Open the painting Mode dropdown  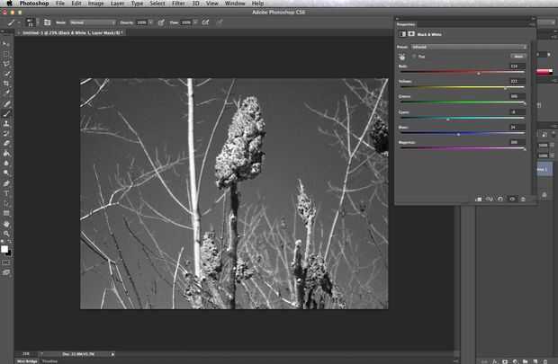tap(93, 22)
